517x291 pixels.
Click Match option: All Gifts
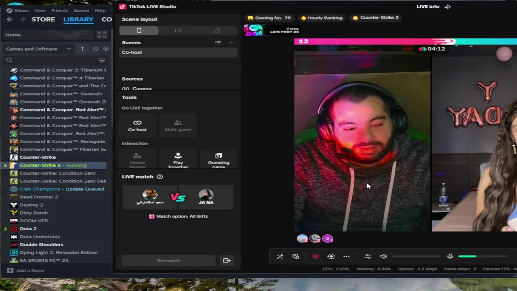coord(178,216)
